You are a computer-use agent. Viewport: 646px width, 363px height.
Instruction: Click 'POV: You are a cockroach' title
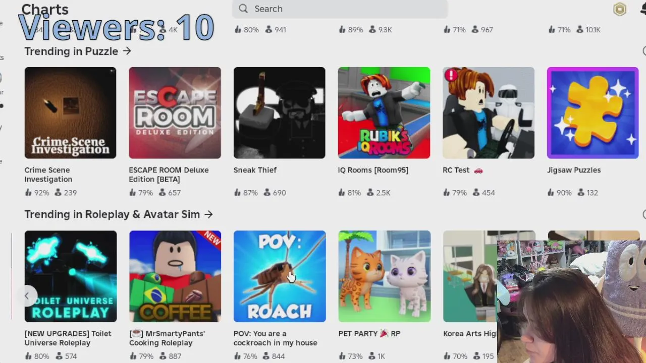coord(276,338)
